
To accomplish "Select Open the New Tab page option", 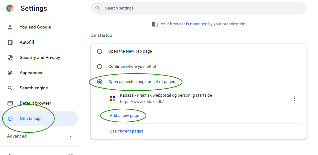I will pos(100,51).
